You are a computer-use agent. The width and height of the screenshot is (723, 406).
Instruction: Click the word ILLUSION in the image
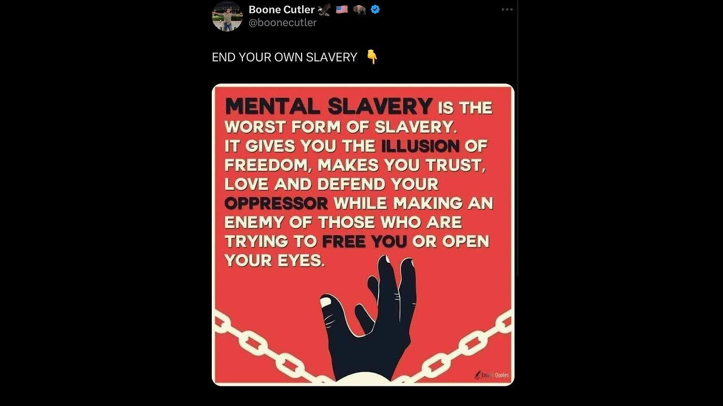[x=420, y=146]
